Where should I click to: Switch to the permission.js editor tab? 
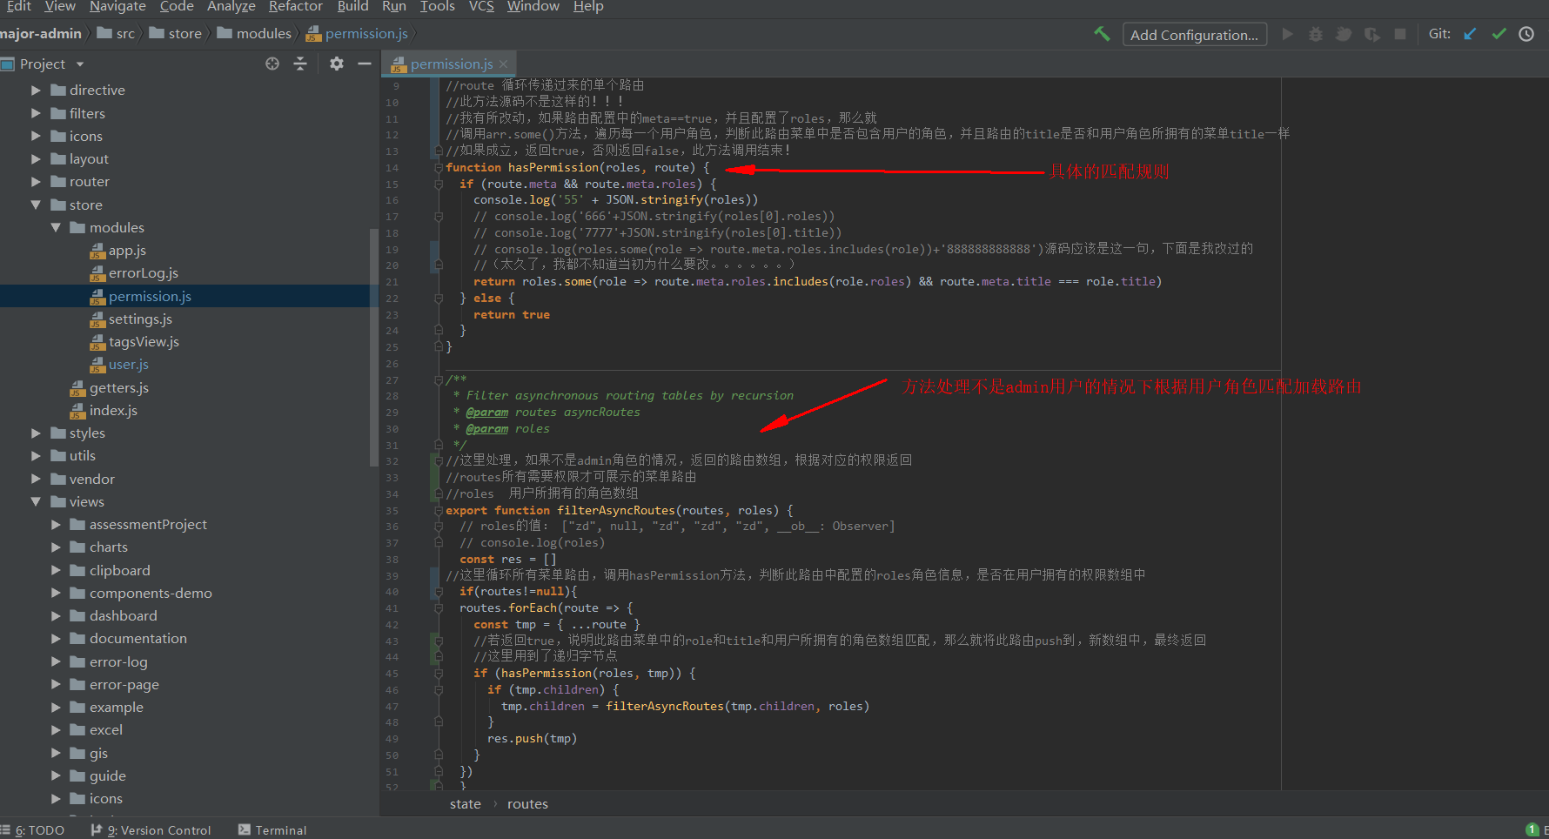click(451, 64)
